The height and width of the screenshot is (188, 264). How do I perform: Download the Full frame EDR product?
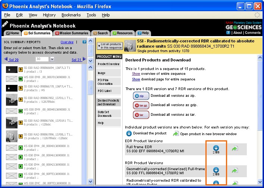tap(216, 148)
